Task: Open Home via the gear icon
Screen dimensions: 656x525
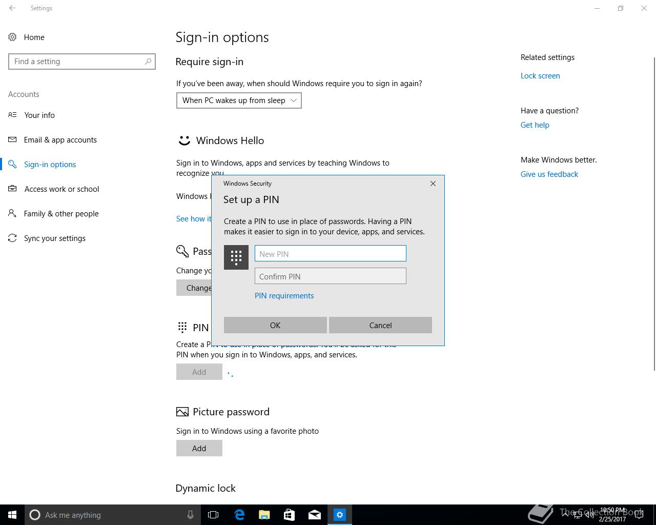Action: 12,37
